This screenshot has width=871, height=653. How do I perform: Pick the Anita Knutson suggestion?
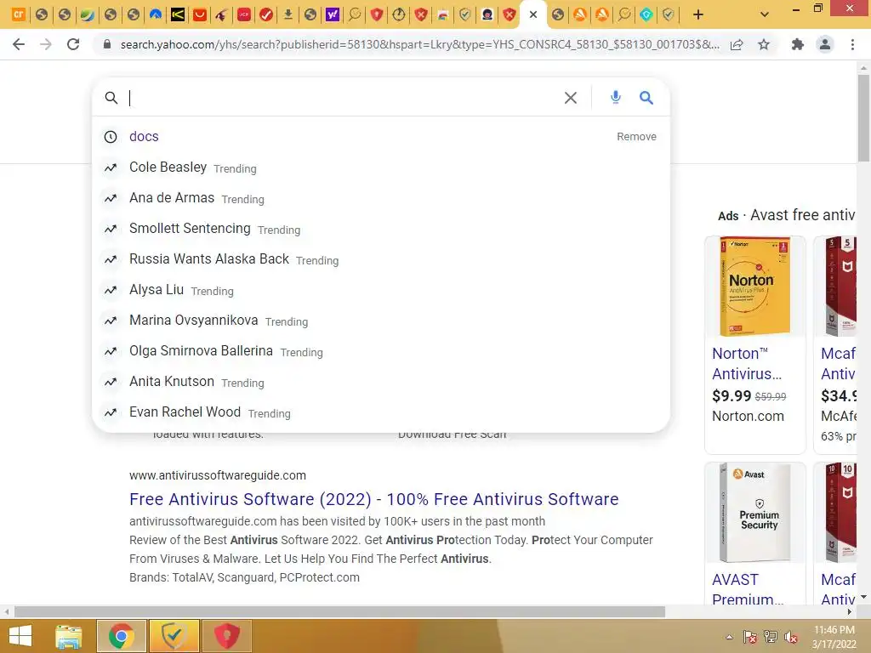pos(381,382)
